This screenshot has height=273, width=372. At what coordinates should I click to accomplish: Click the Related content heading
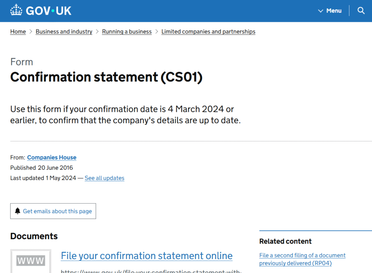pyautogui.click(x=285, y=241)
